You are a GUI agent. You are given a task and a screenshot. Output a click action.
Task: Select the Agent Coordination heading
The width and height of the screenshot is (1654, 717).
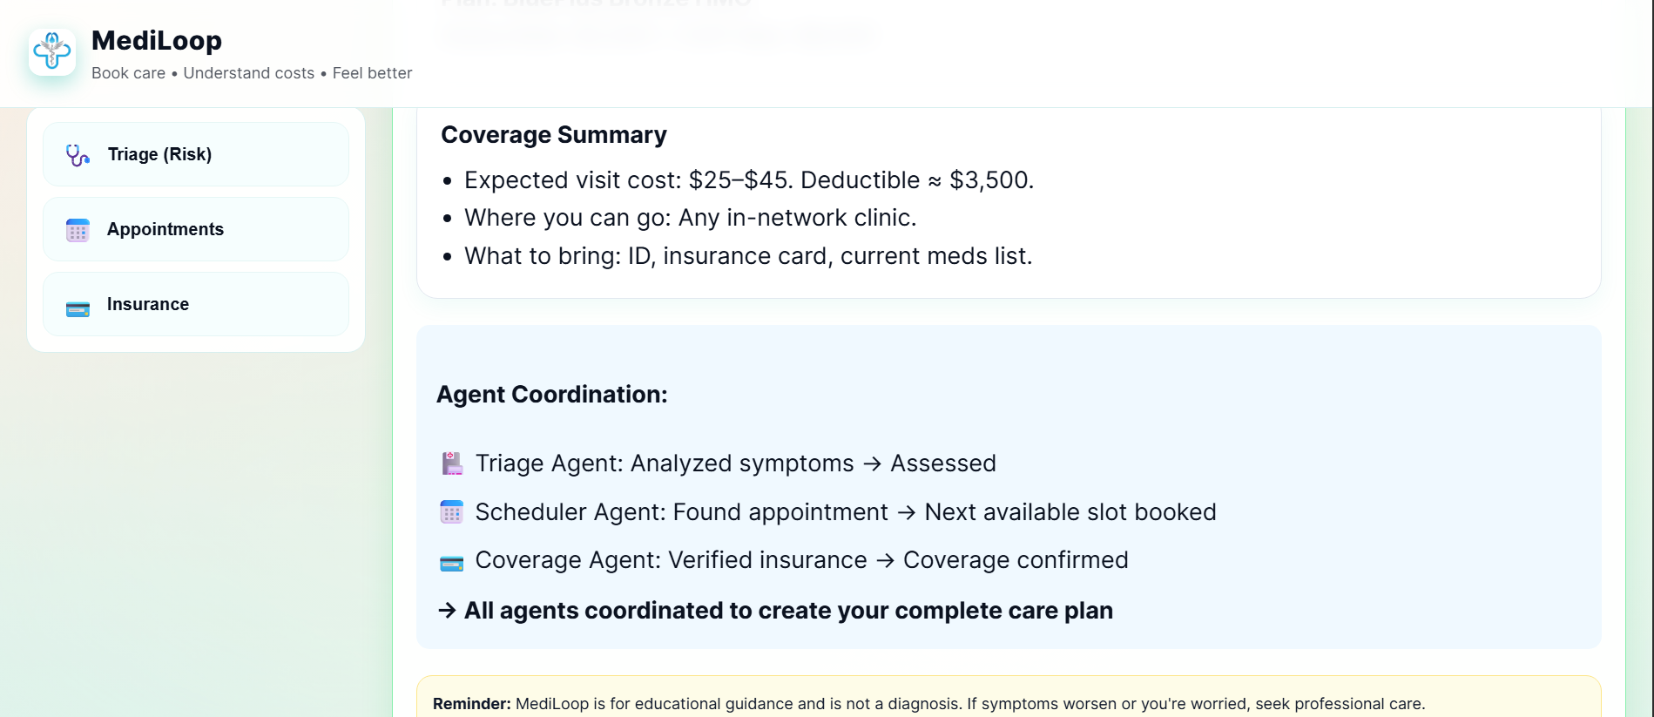click(552, 395)
